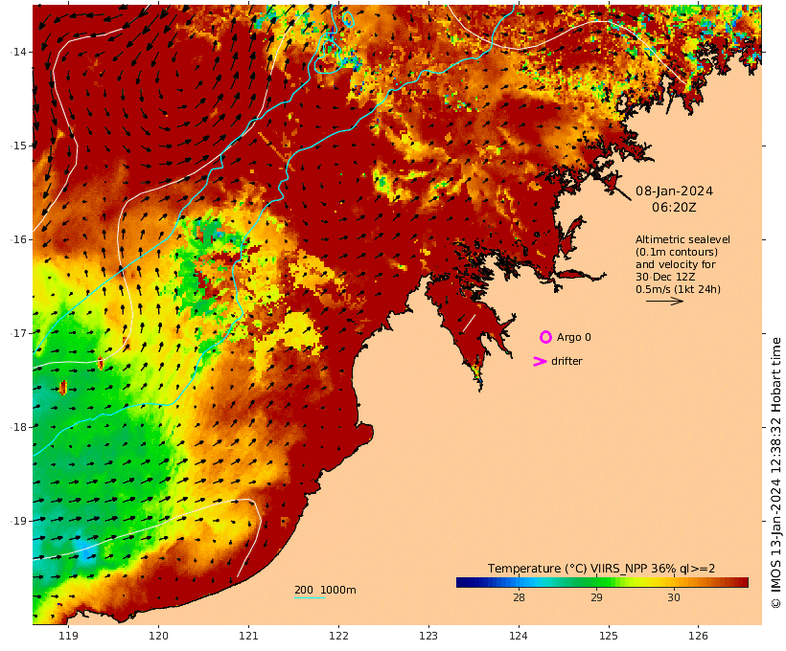The width and height of the screenshot is (786, 651).
Task: Click the colorbar tick label 29
Action: pos(596,597)
